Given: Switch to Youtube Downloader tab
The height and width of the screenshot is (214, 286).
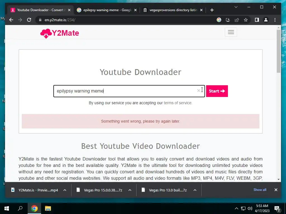Looking at the screenshot, I should 40,10.
